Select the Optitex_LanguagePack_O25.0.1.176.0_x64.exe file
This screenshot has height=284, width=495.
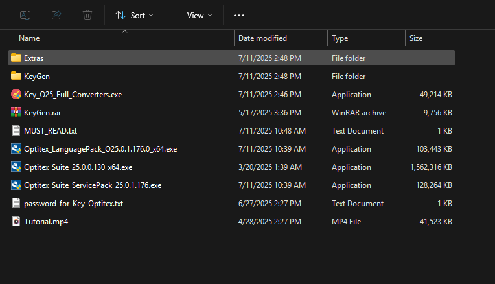tap(100, 149)
